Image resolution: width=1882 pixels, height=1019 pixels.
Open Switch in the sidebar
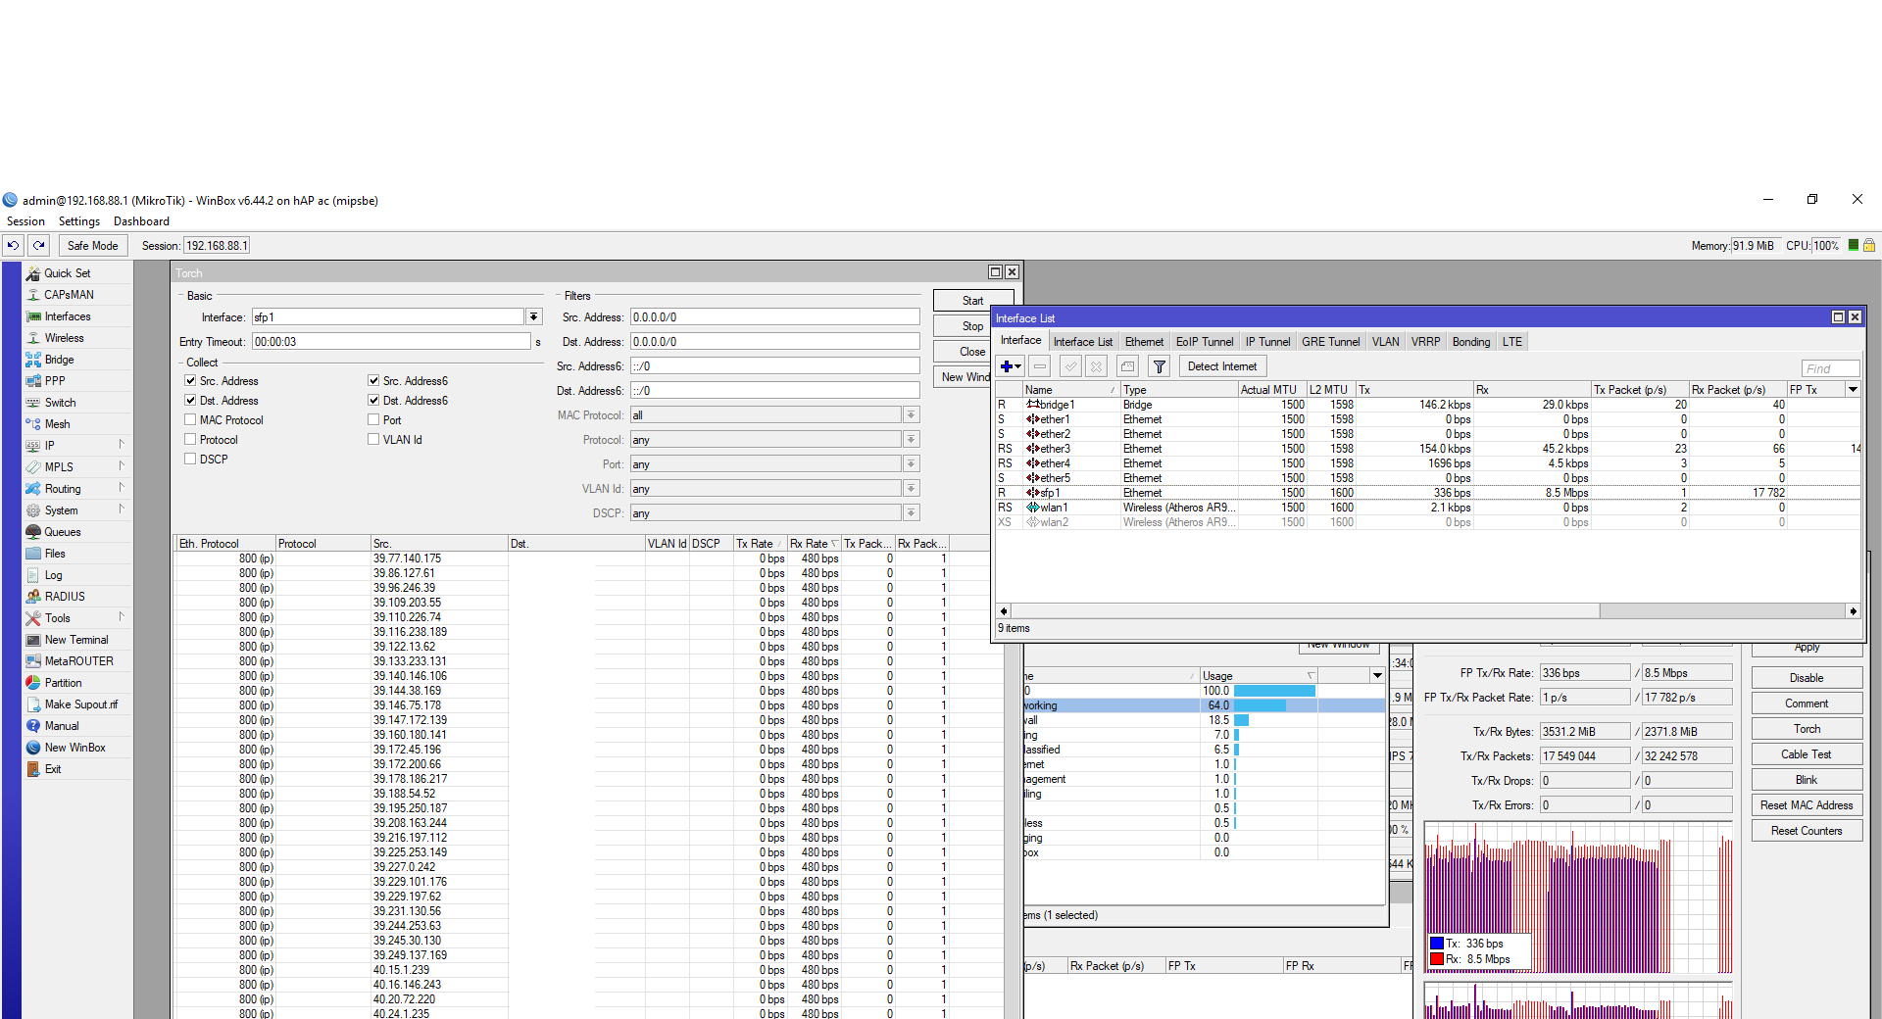[x=60, y=403]
